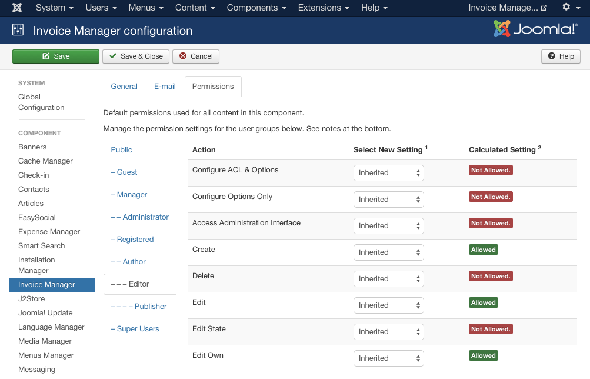
Task: Open the System menu
Action: coord(55,8)
